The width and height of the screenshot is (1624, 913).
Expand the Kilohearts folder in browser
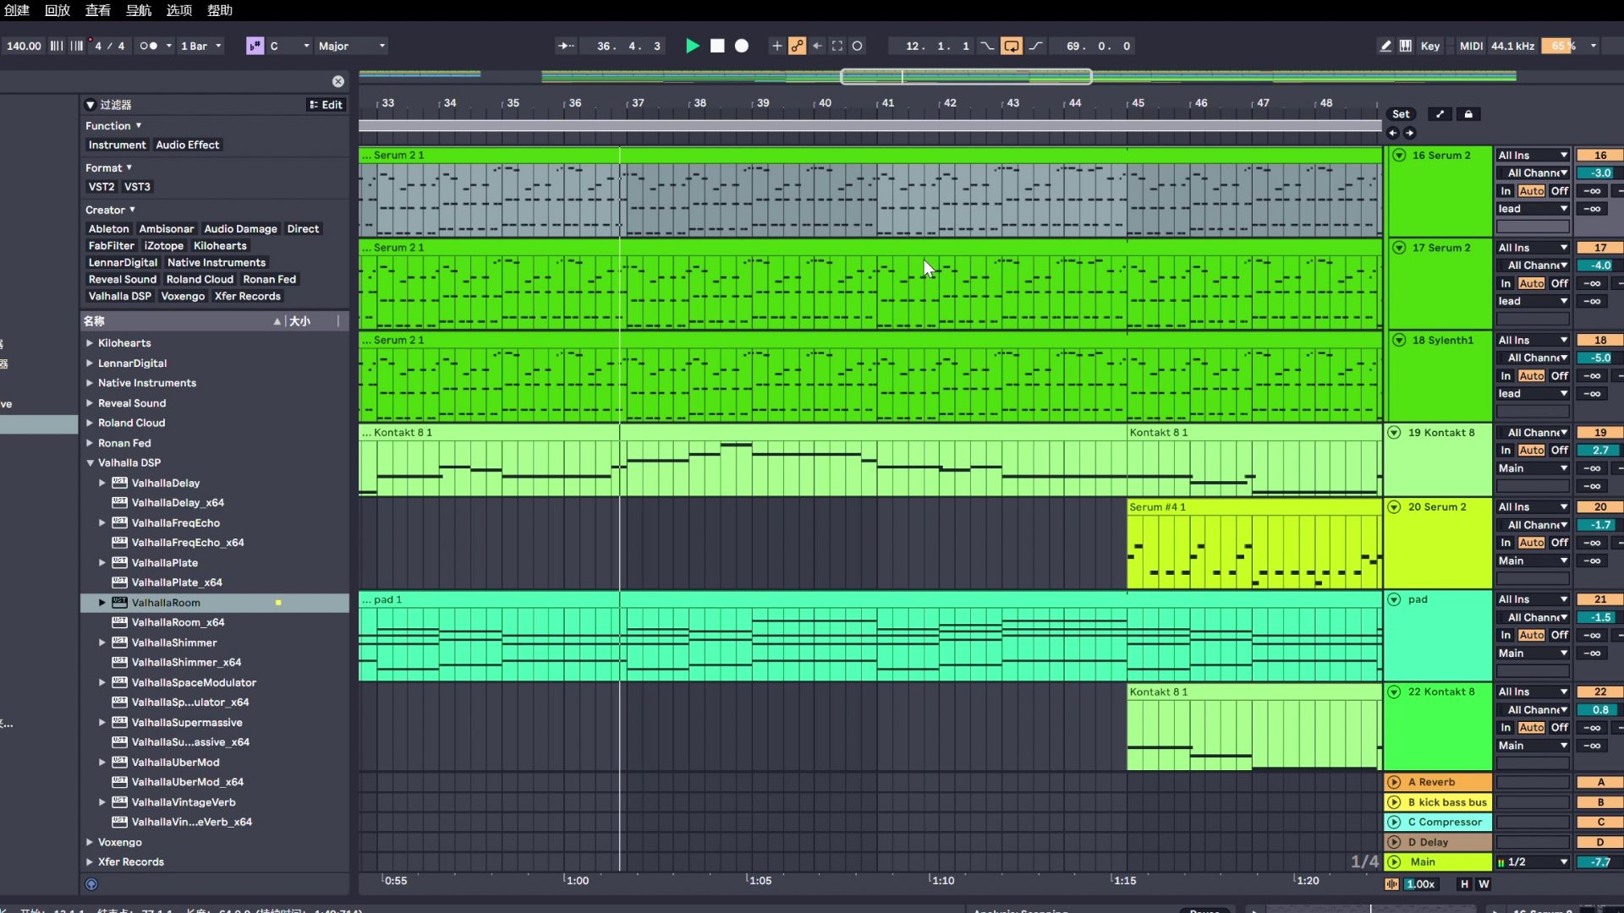90,343
